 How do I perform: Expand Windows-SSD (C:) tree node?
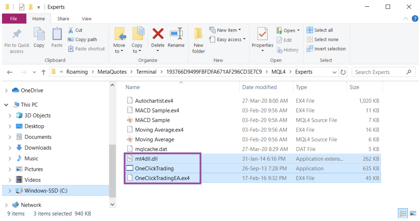click(x=11, y=191)
